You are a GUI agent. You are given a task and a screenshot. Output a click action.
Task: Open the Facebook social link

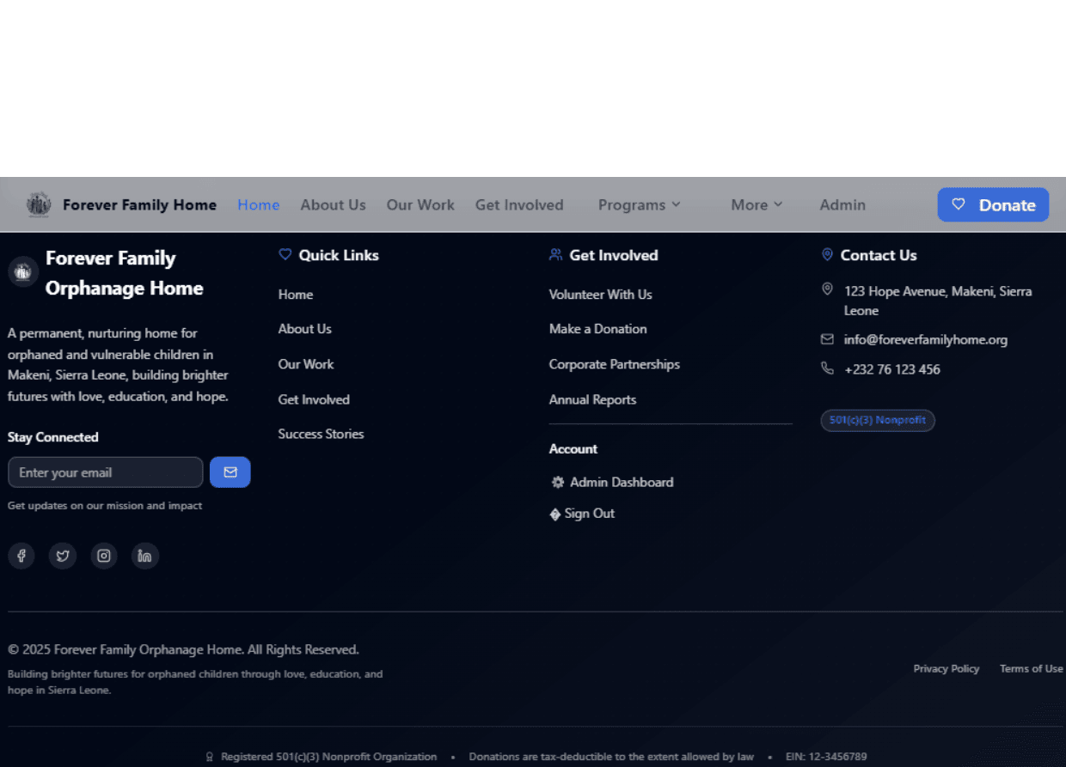coord(21,556)
